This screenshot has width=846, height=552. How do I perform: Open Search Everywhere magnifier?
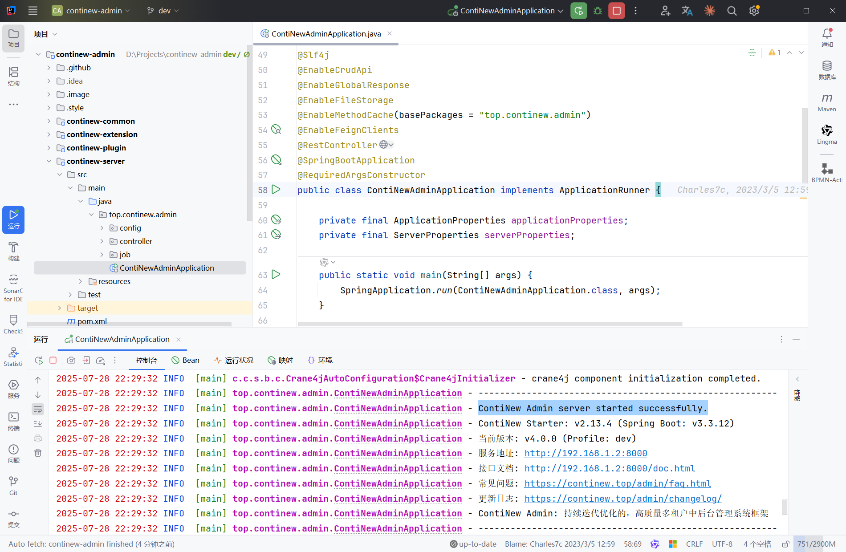732,11
